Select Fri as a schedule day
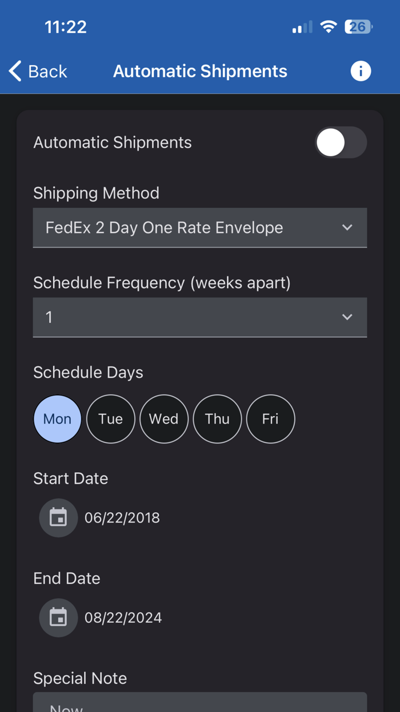The width and height of the screenshot is (400, 712). 270,418
